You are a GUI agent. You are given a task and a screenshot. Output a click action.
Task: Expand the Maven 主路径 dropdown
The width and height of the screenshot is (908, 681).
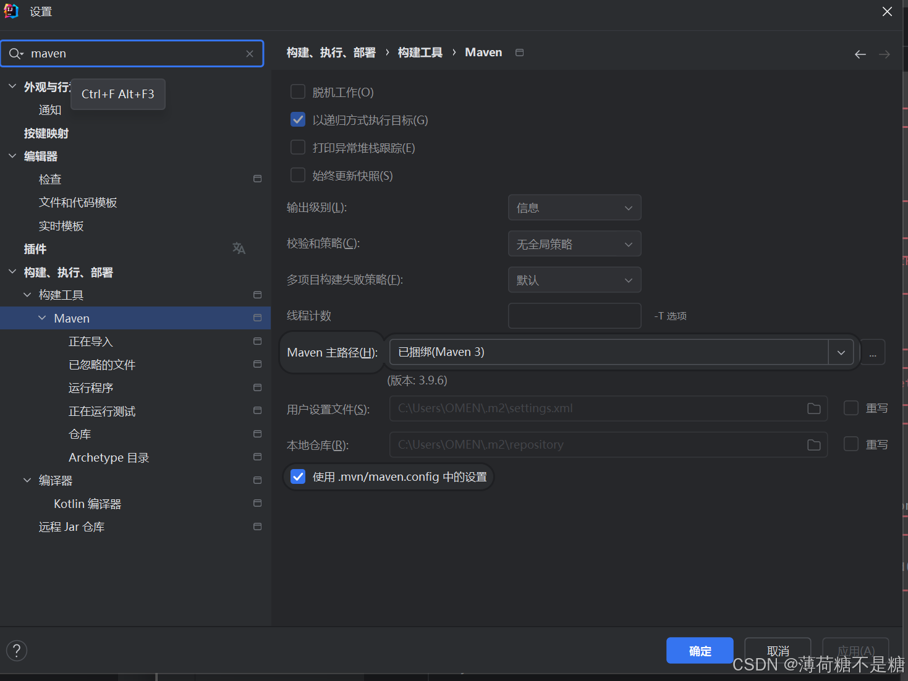[x=841, y=352]
